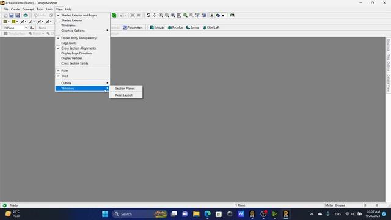Click the Skin/Loft tool
391x220 pixels.
point(211,28)
